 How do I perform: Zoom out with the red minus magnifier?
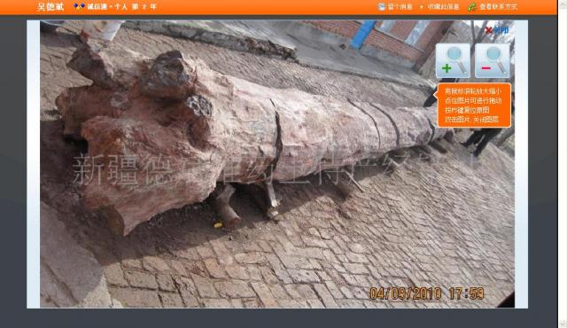(493, 61)
